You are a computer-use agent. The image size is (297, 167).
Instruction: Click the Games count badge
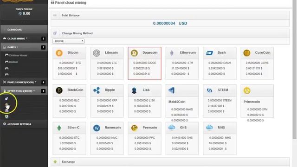tap(43, 47)
